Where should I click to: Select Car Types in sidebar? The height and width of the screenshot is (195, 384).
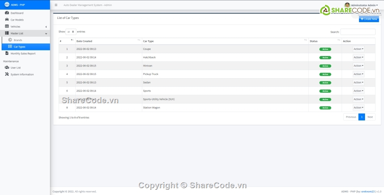pos(19,47)
